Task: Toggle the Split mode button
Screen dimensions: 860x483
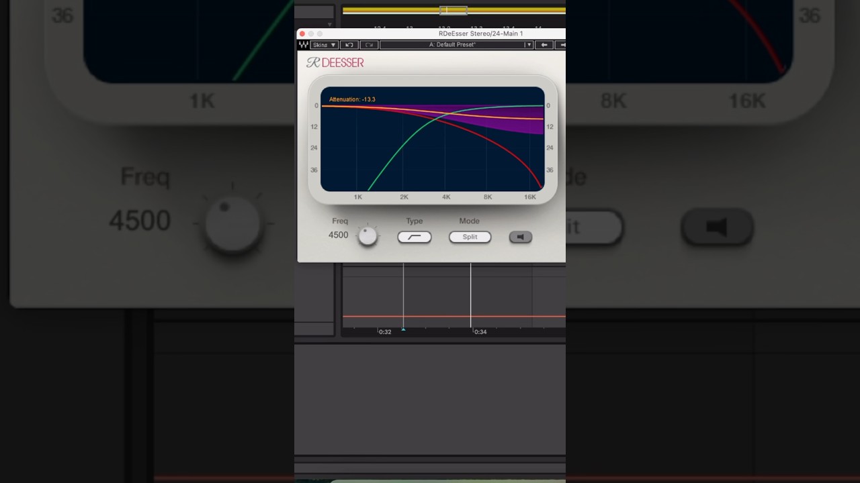Action: point(470,237)
